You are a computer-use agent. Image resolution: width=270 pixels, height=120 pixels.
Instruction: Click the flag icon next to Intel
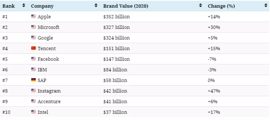[x=33, y=112]
